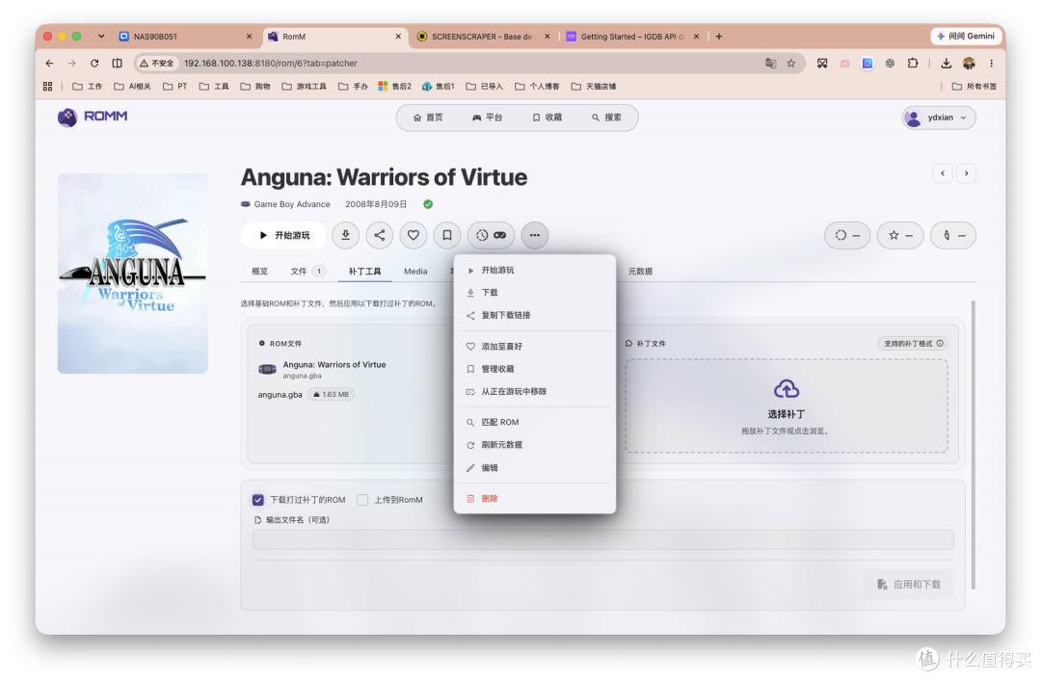Click Start Game (开始游玩) button

point(283,235)
